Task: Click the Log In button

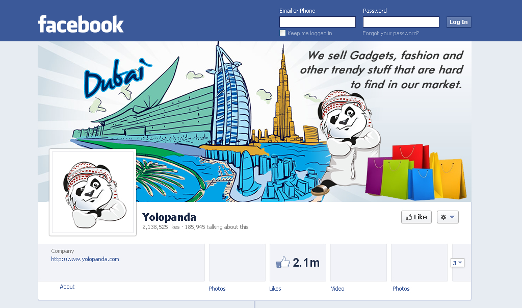Action: (459, 22)
